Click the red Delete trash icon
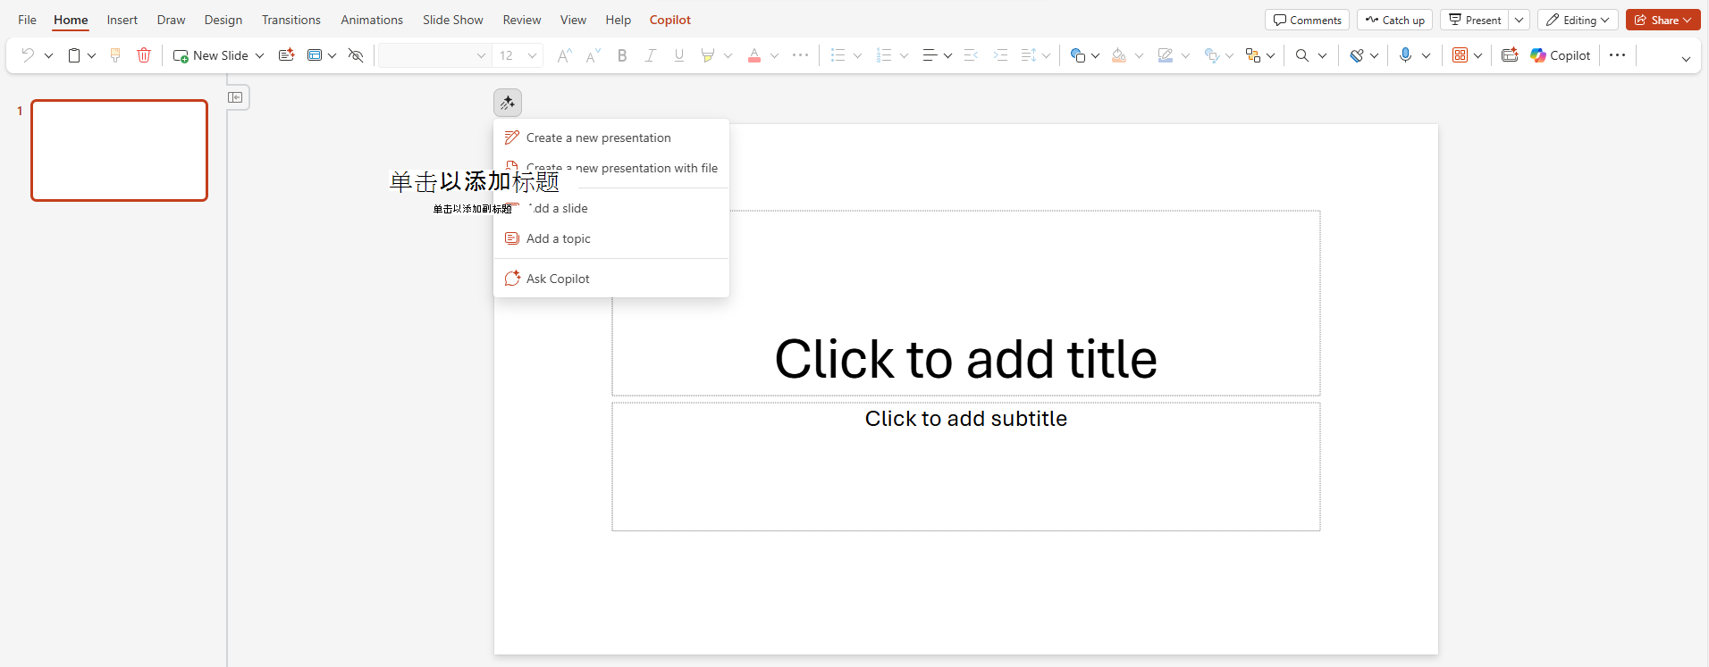Viewport: 1709px width, 667px height. point(144,55)
